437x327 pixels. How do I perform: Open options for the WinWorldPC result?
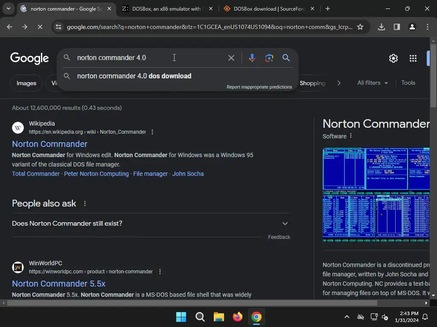tap(160, 272)
